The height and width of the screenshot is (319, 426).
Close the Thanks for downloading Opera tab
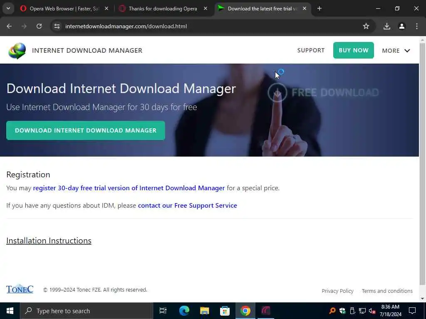(206, 8)
